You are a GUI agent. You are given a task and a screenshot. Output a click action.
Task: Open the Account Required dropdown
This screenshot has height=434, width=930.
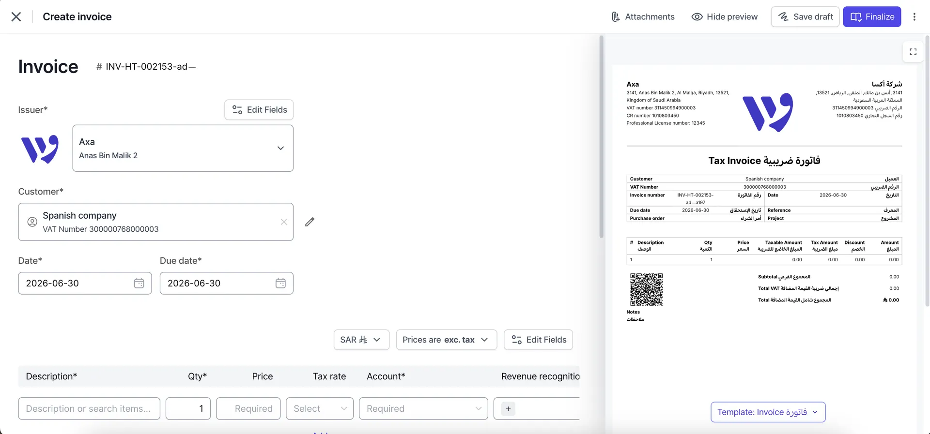(424, 409)
